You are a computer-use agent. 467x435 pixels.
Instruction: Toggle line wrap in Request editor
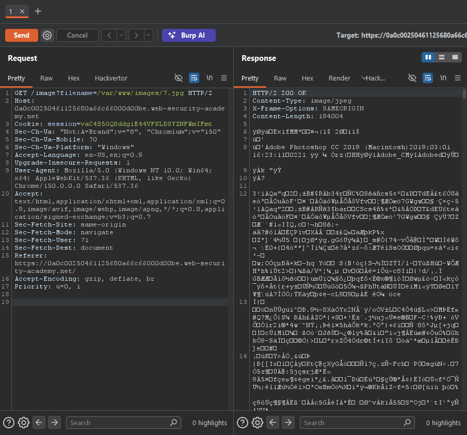click(x=194, y=78)
